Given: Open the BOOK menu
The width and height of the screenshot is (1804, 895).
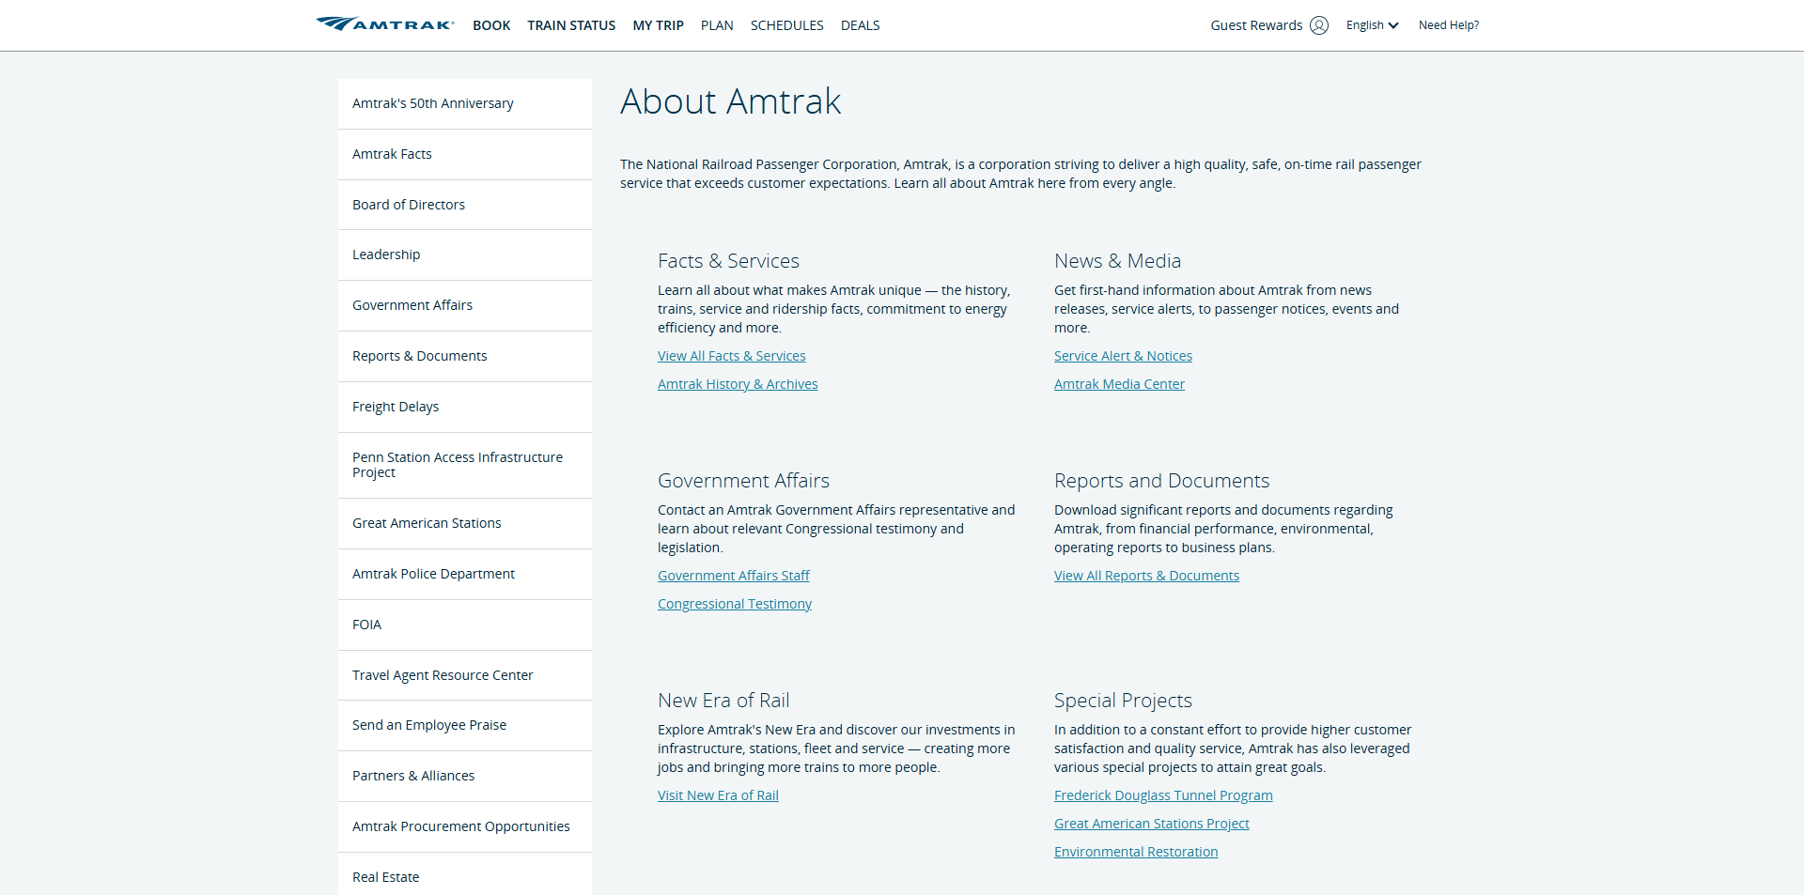Looking at the screenshot, I should tap(491, 25).
